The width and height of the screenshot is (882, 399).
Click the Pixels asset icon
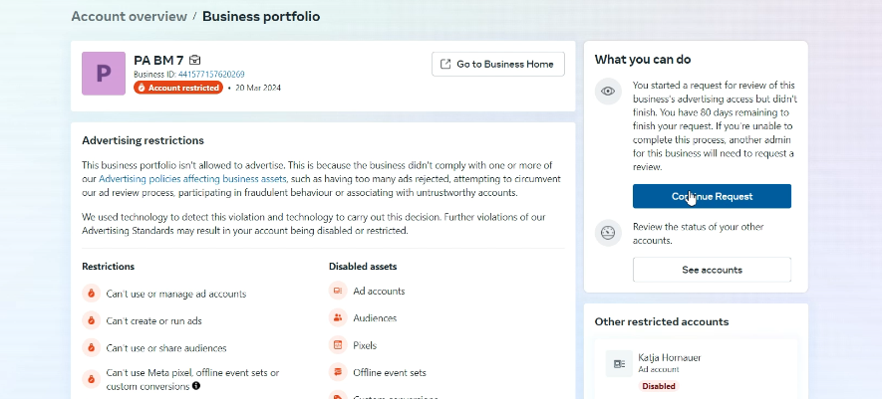338,345
